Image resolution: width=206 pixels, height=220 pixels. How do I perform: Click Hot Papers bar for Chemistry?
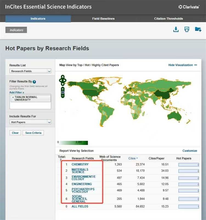(189, 165)
